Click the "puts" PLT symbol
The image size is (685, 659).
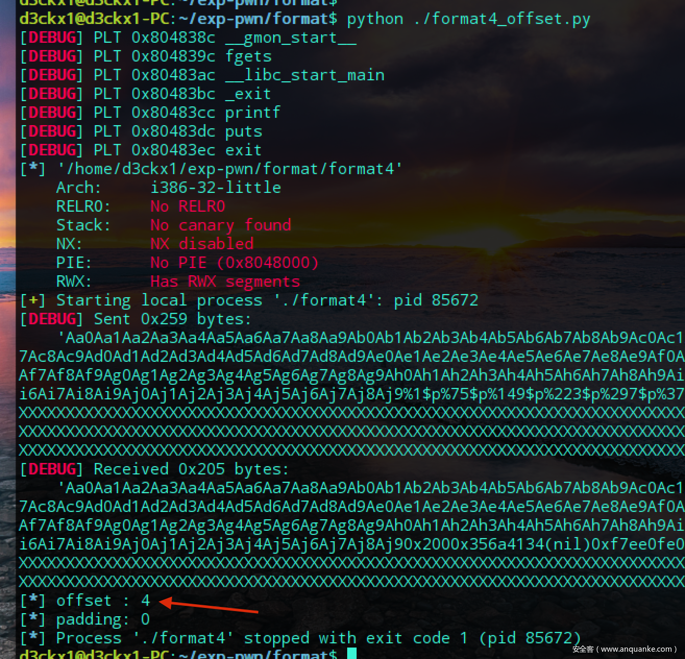pyautogui.click(x=243, y=132)
